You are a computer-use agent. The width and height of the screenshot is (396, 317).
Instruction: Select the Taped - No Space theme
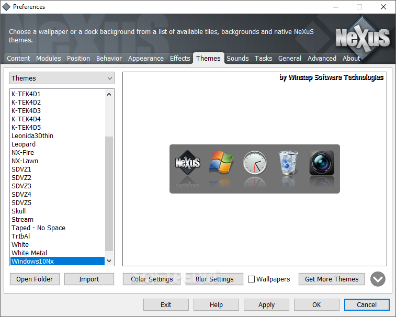tap(58, 228)
